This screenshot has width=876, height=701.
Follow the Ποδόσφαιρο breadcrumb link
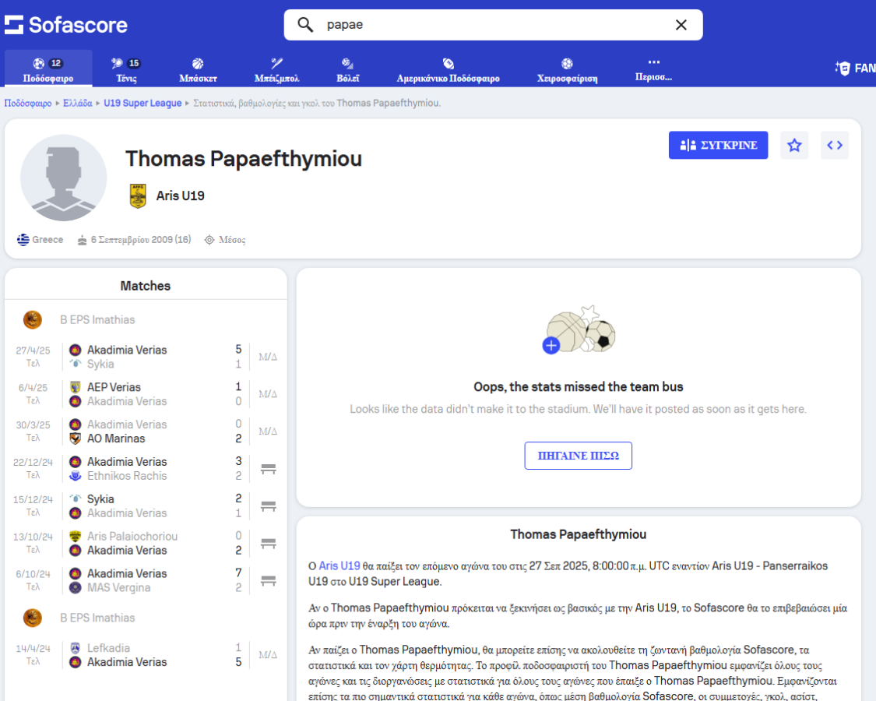click(x=28, y=103)
